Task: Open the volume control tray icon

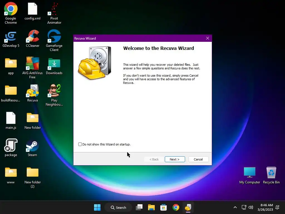Action: coord(251,207)
